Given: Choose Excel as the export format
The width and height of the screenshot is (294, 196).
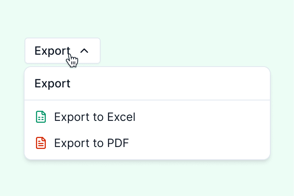Looking at the screenshot, I should [94, 117].
